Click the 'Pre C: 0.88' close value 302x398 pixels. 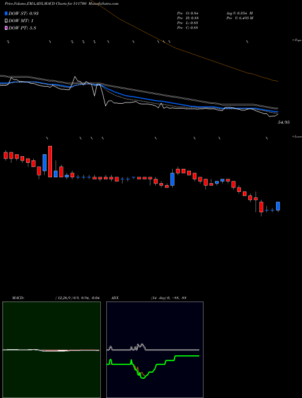pos(188,28)
